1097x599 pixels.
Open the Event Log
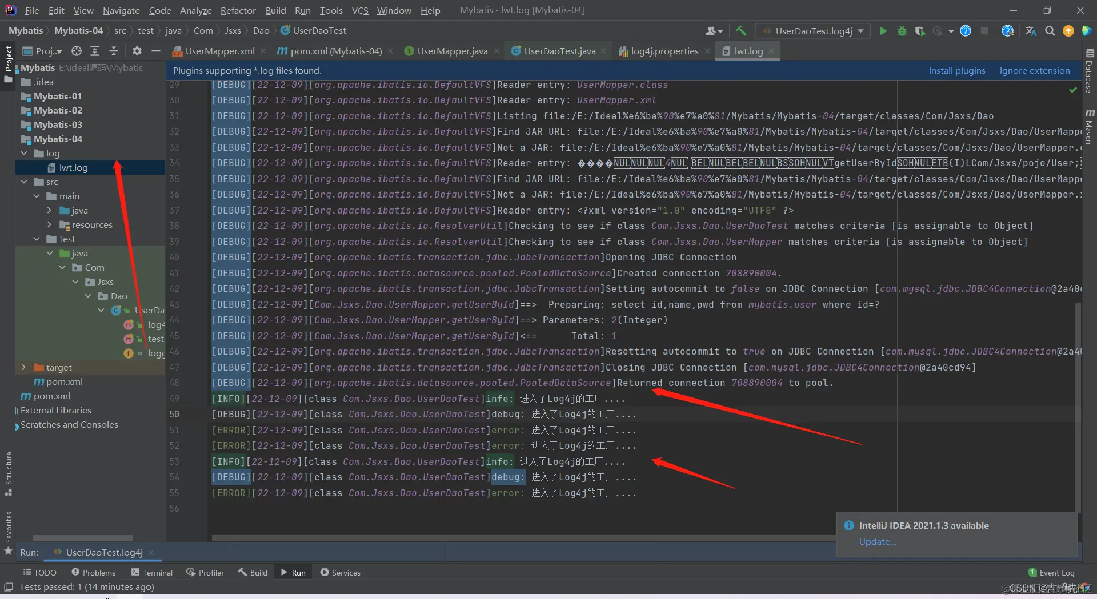click(1051, 573)
